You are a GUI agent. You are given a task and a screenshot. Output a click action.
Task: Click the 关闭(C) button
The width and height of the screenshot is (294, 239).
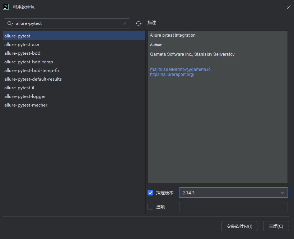276,226
